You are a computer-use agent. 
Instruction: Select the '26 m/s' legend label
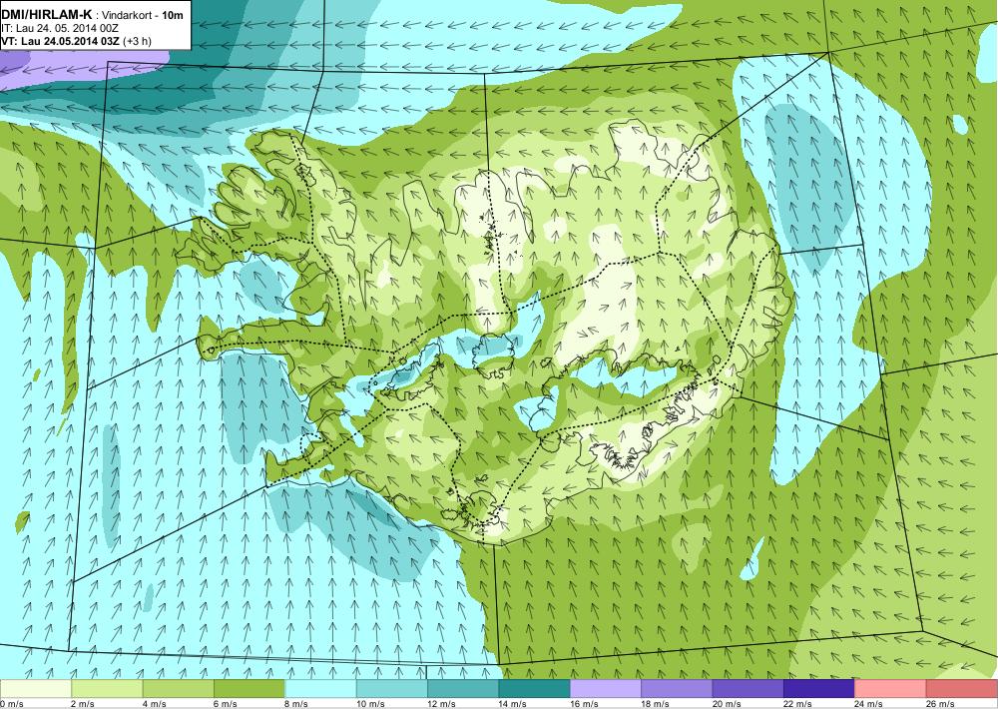pyautogui.click(x=941, y=704)
